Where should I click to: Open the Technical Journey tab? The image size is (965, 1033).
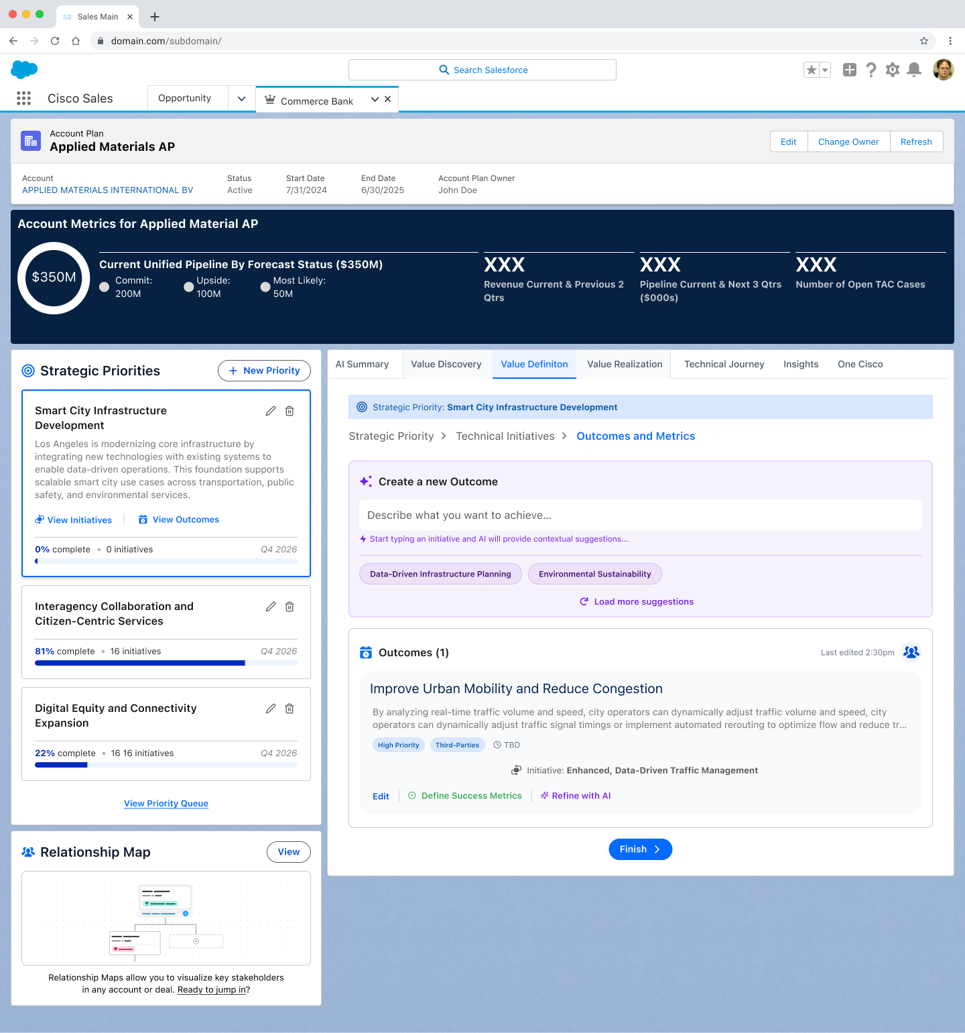tap(724, 364)
